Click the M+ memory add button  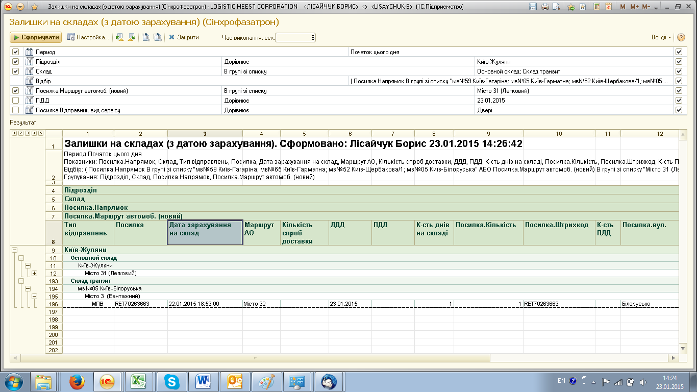[635, 7]
